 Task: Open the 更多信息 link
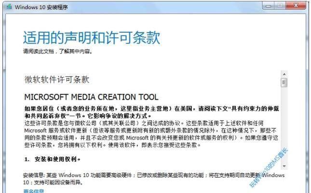point(34,191)
